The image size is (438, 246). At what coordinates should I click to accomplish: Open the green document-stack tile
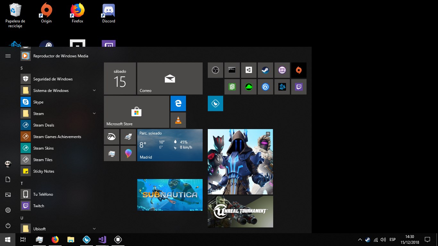(232, 87)
